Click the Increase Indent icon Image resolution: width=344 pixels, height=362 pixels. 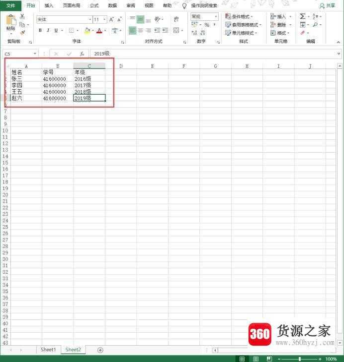(165, 30)
